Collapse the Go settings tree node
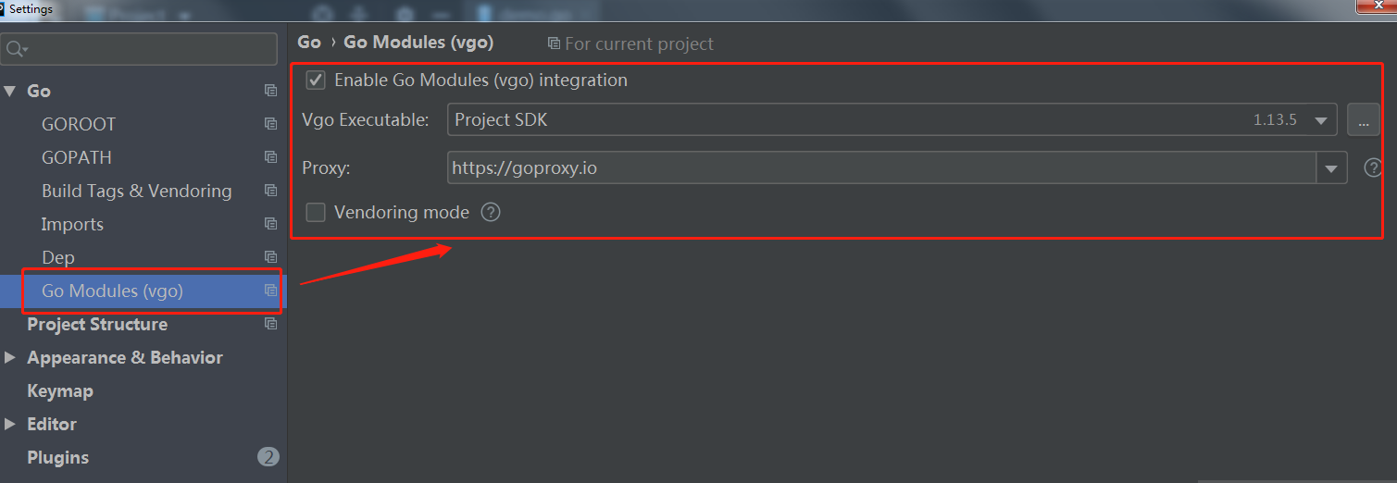The height and width of the screenshot is (483, 1397). click(x=10, y=91)
